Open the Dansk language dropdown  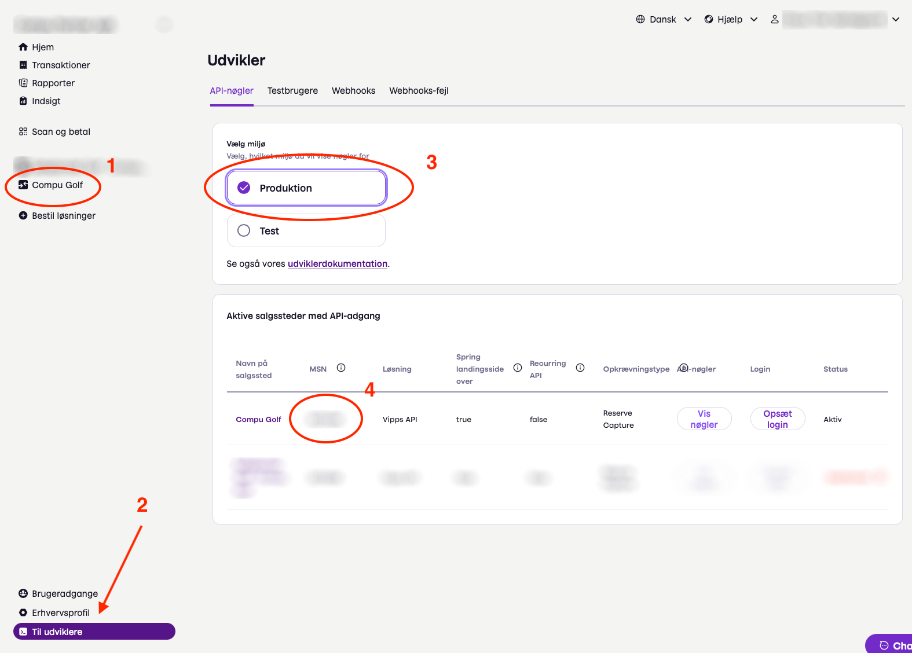[664, 19]
